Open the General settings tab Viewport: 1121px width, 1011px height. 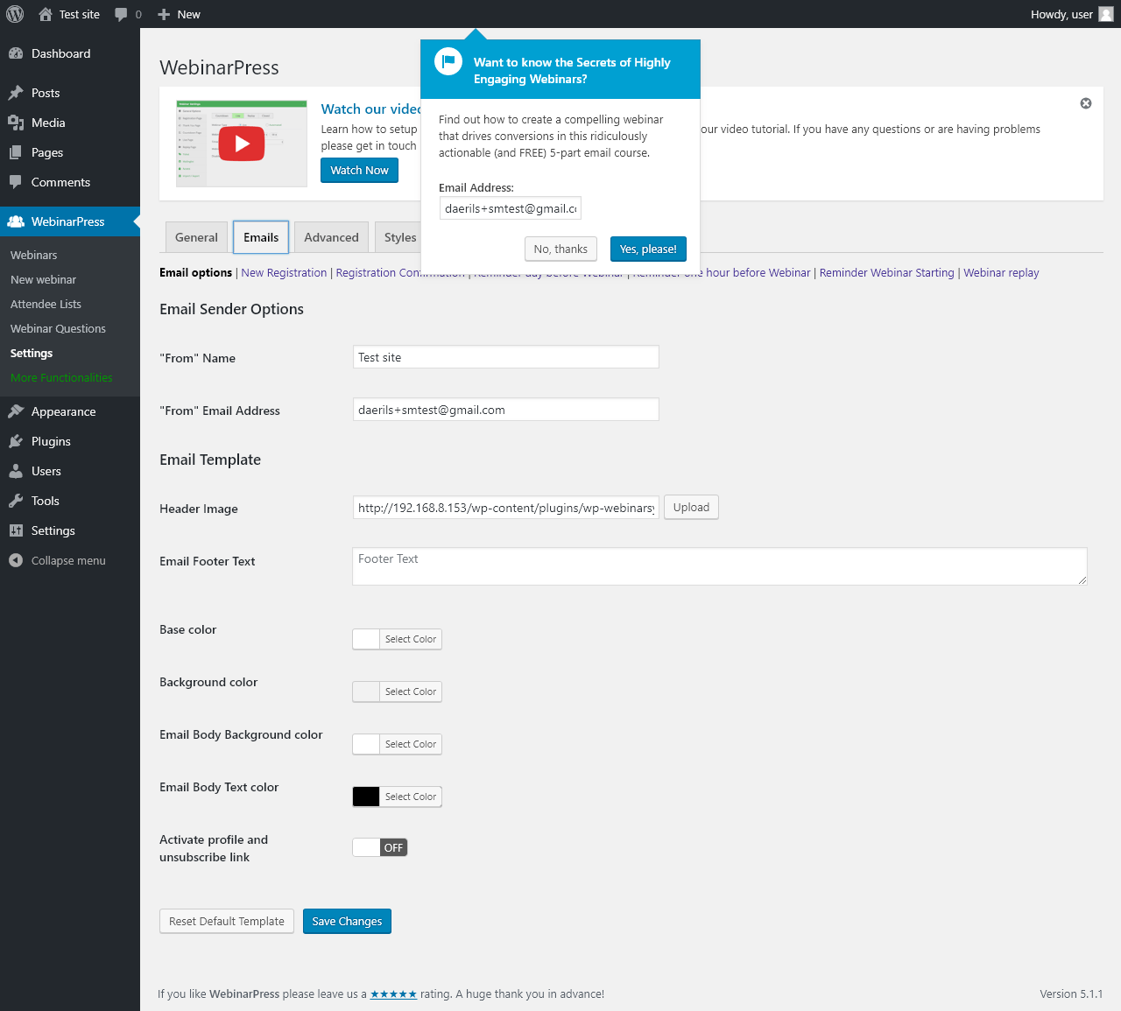[x=196, y=237]
